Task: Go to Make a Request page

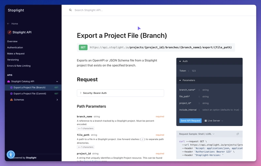Action: [16, 54]
